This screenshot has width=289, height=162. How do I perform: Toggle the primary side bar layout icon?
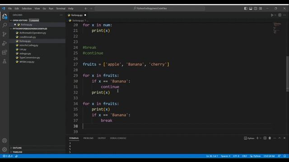coord(246,9)
